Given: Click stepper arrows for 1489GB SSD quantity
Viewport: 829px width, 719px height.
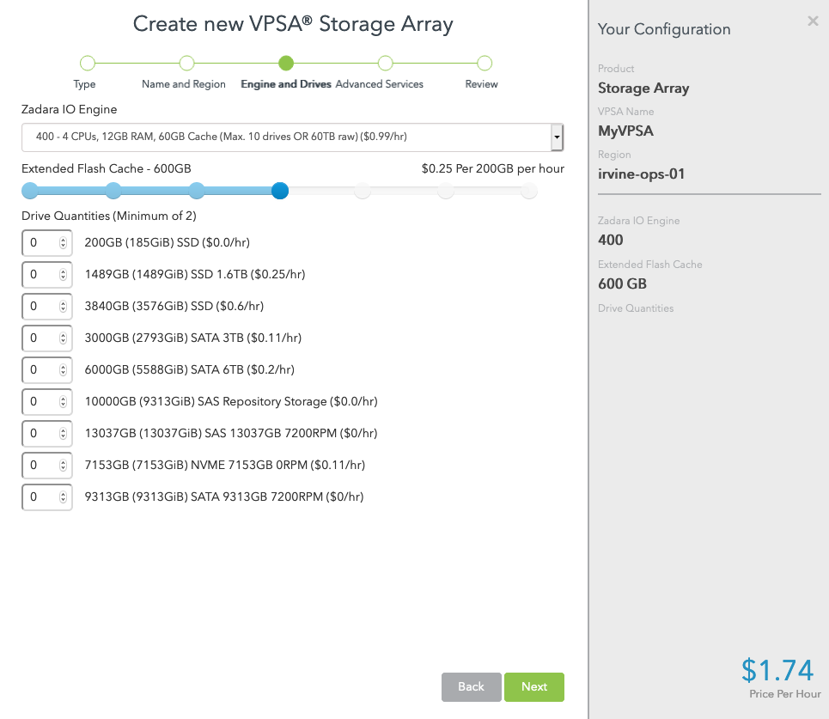Looking at the screenshot, I should (63, 274).
